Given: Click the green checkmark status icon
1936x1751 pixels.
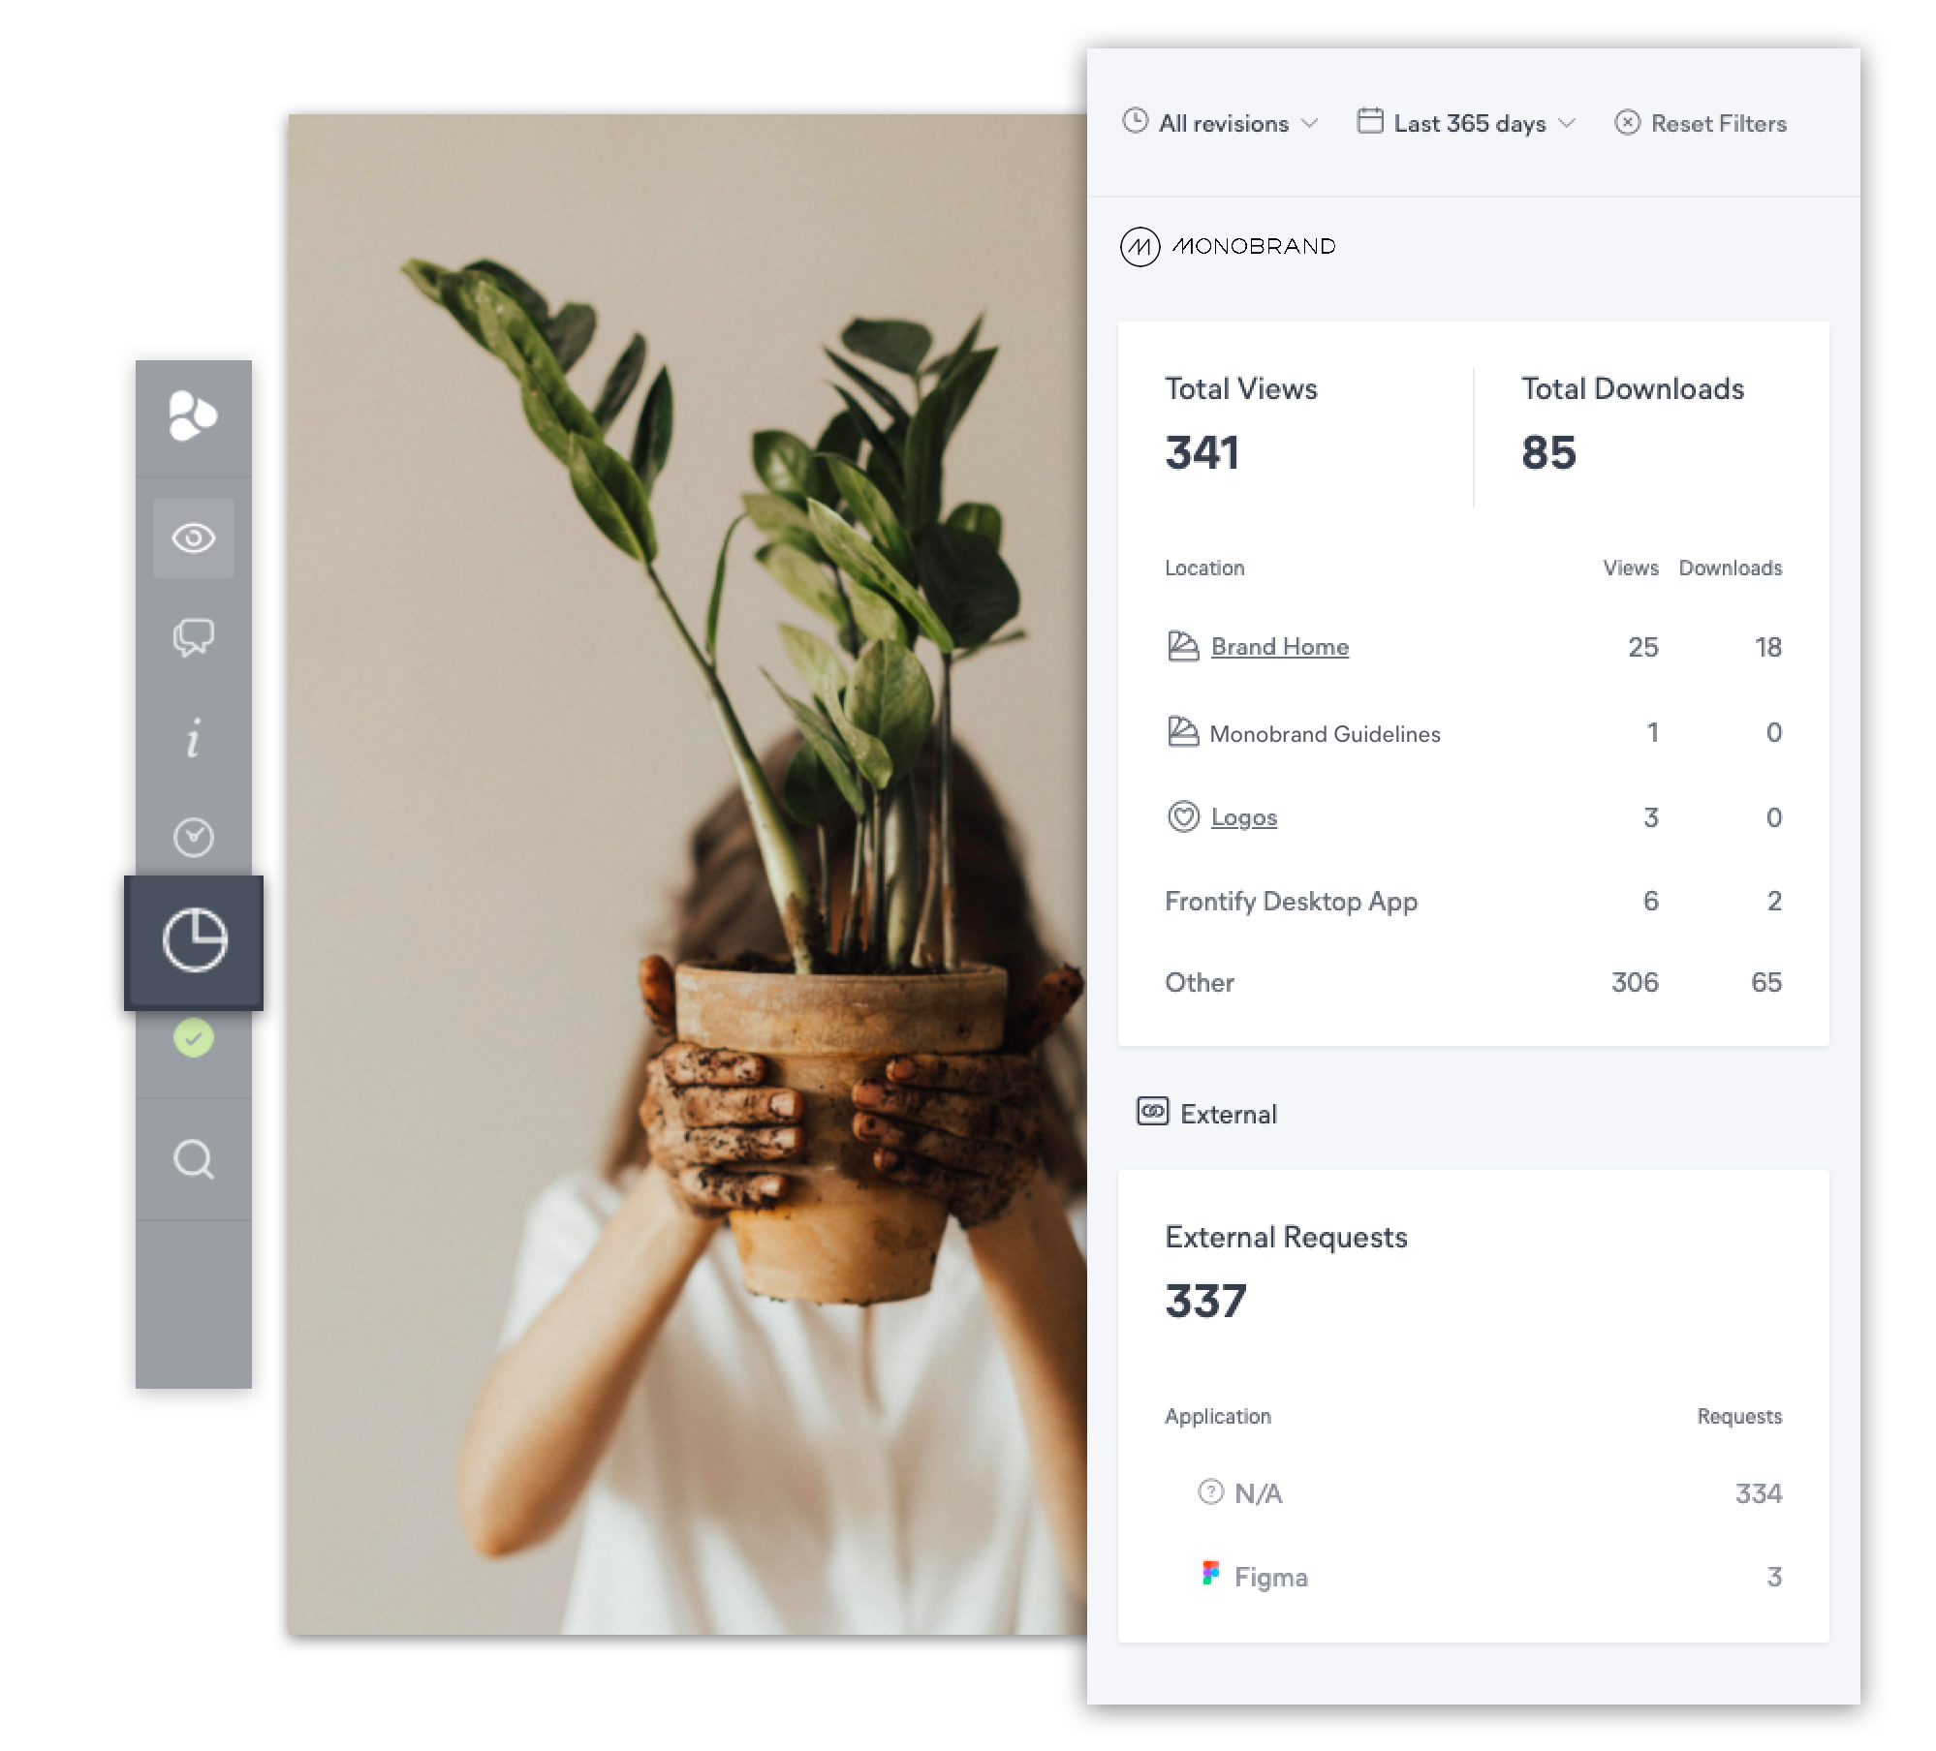Looking at the screenshot, I should click(192, 1038).
